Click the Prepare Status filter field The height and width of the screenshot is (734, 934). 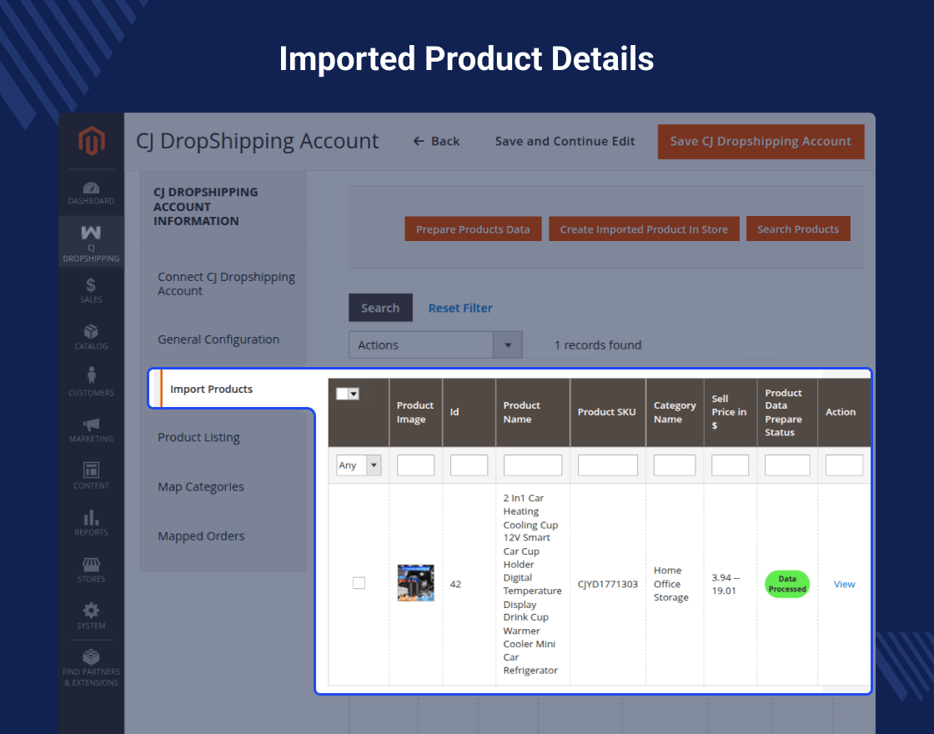click(787, 465)
